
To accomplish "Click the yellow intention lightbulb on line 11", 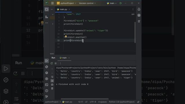I will coord(66,36).
